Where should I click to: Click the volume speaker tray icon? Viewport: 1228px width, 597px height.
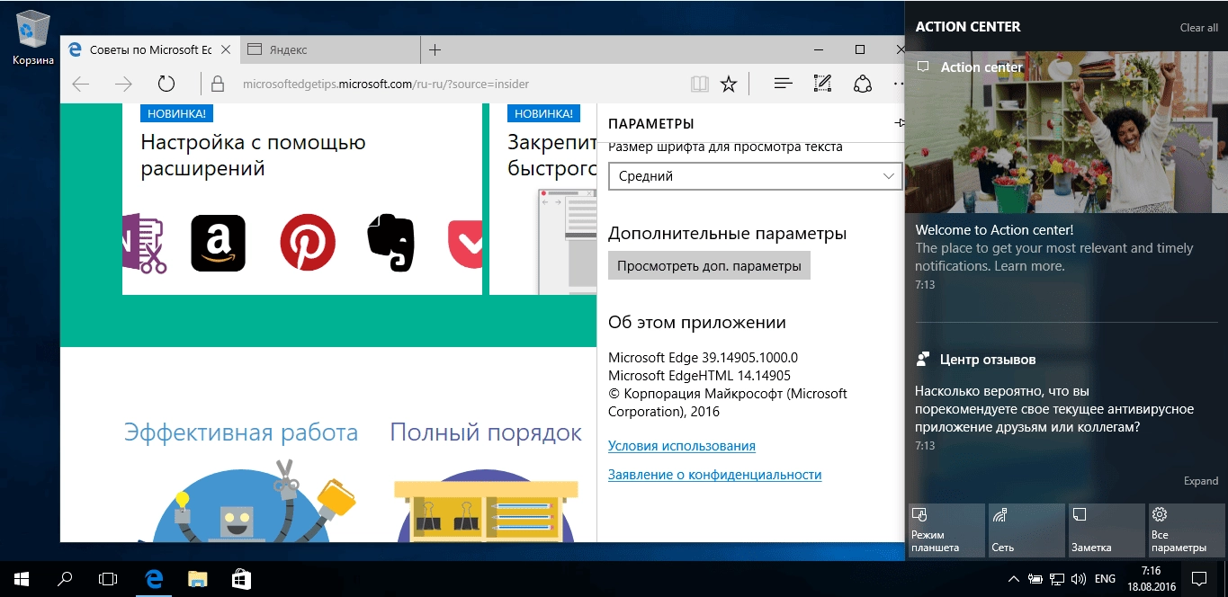coord(1078,579)
